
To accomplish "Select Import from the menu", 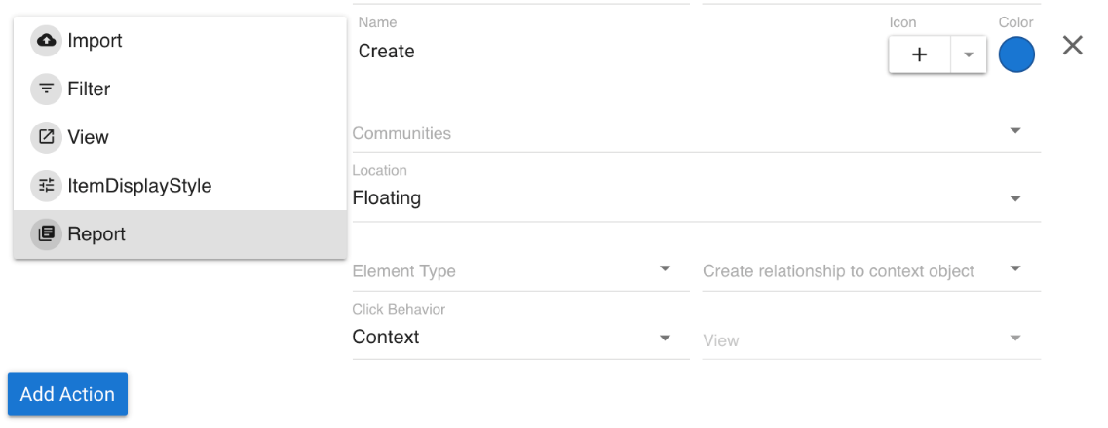I will click(95, 41).
